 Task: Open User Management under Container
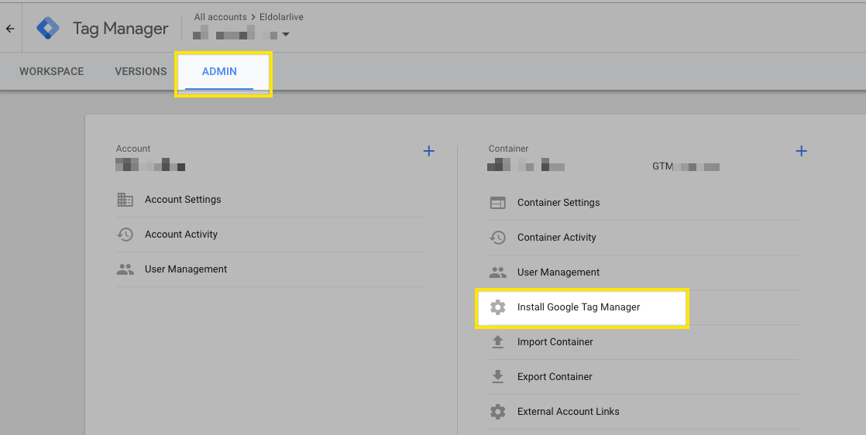[x=644, y=272]
